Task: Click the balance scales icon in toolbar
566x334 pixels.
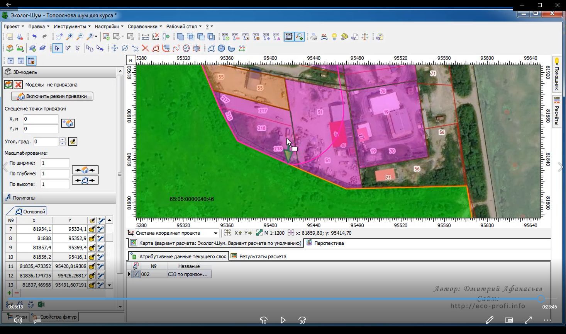Action: [x=365, y=37]
